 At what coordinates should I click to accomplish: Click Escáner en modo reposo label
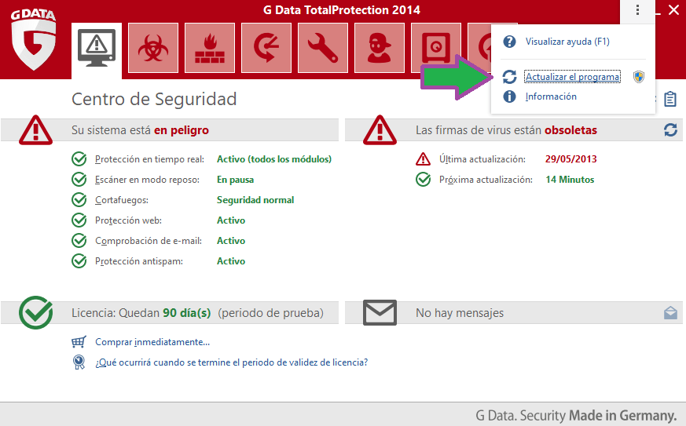pos(147,180)
